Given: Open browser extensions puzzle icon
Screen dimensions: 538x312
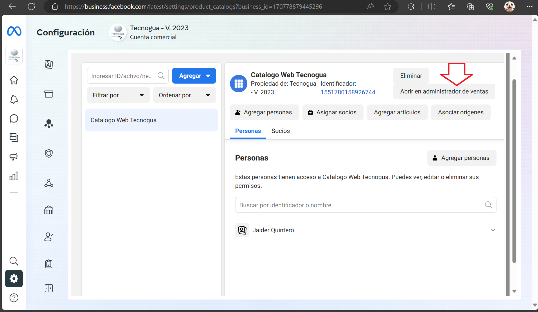Looking at the screenshot, I should 411,6.
